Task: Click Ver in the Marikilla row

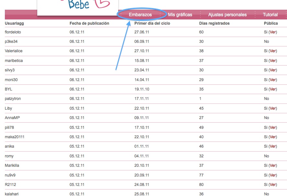Action: 273,165
